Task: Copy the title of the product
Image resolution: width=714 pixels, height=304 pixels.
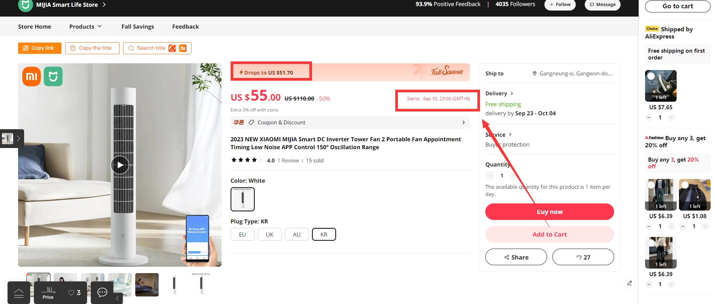Action: point(92,48)
